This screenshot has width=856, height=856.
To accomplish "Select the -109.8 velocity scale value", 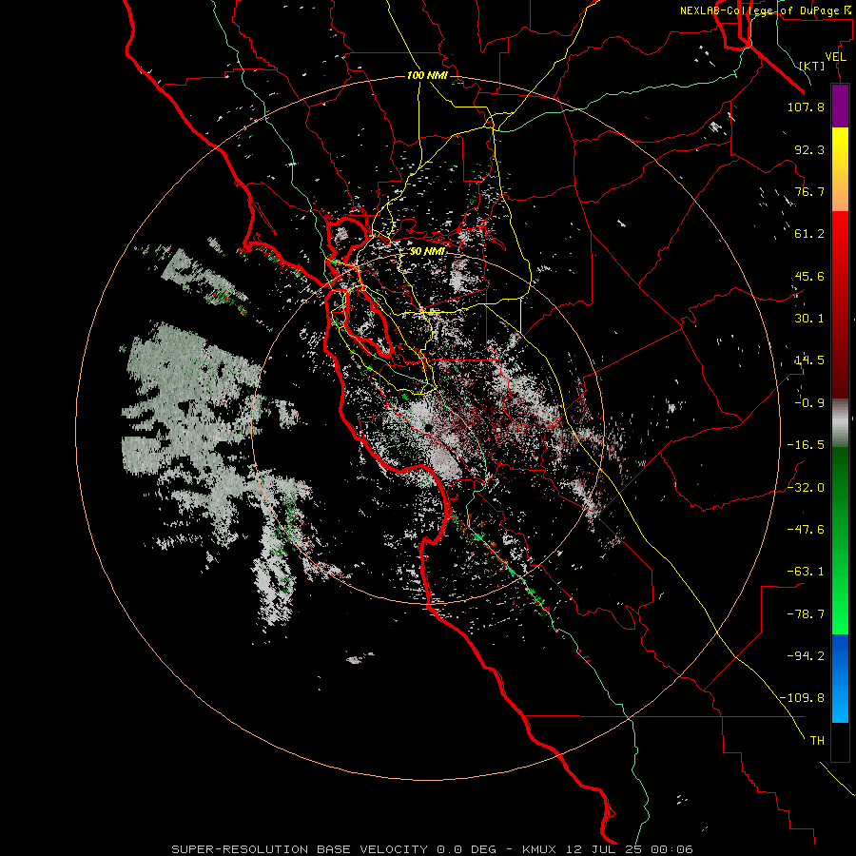I will pyautogui.click(x=802, y=698).
